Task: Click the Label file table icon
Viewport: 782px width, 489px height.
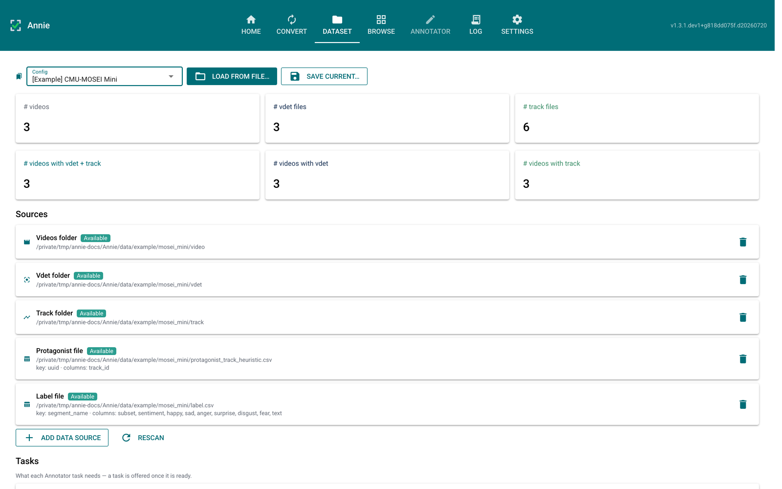Action: point(27,404)
